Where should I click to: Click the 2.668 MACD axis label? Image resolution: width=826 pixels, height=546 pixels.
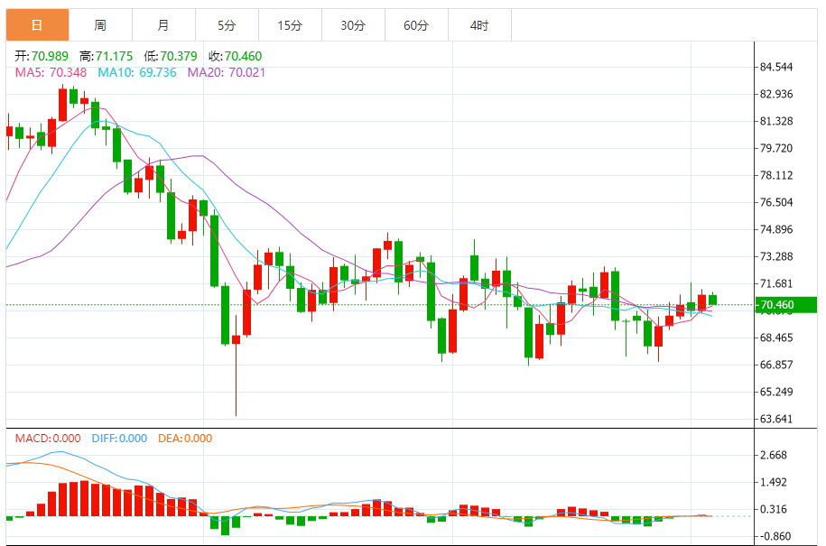tap(774, 455)
